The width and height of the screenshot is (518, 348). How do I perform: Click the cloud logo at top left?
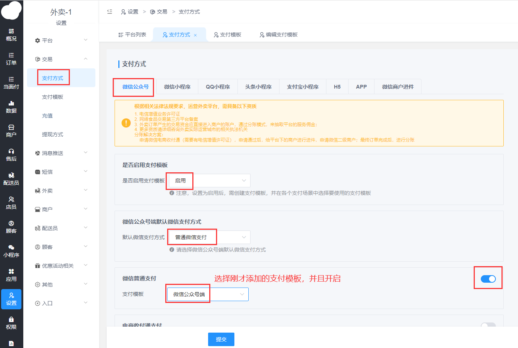(x=11, y=11)
